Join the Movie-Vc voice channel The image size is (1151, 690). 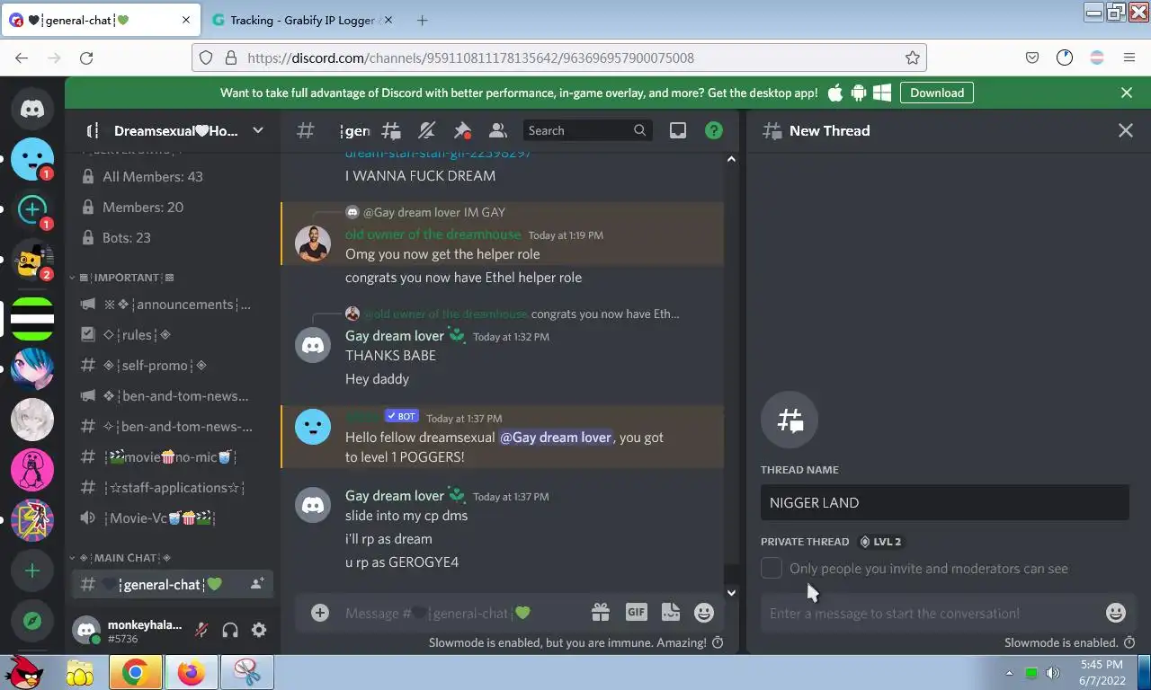[173, 518]
